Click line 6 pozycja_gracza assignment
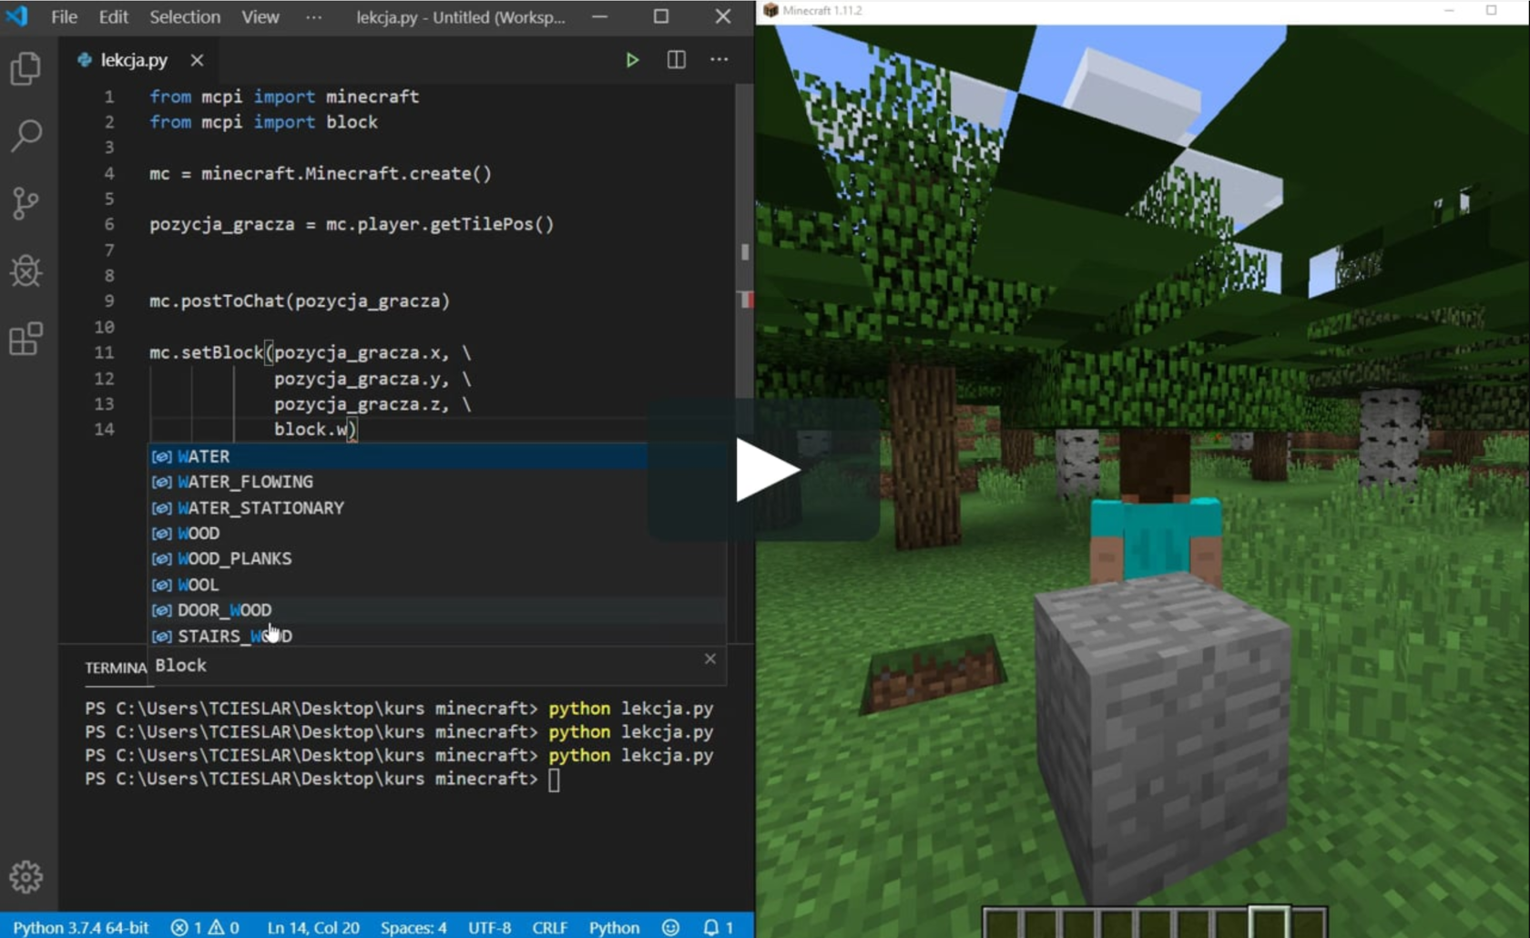The height and width of the screenshot is (938, 1530). [352, 224]
